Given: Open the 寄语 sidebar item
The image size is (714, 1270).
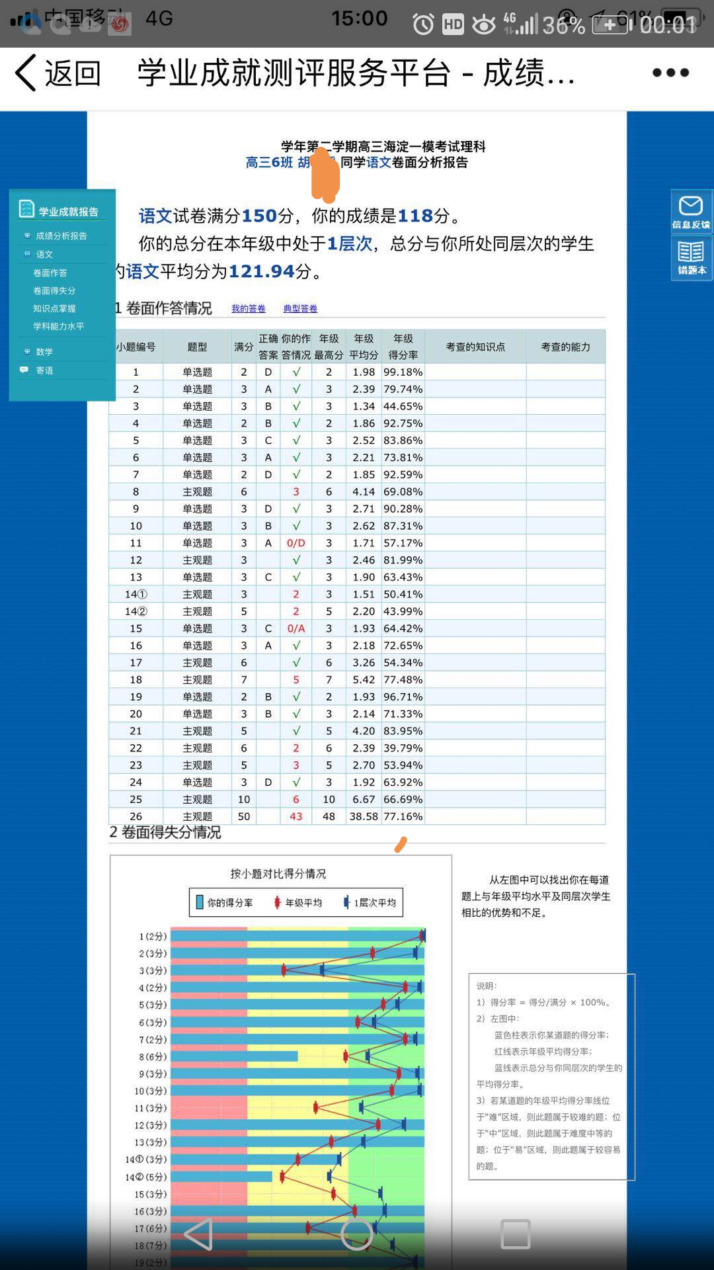Looking at the screenshot, I should tap(44, 370).
